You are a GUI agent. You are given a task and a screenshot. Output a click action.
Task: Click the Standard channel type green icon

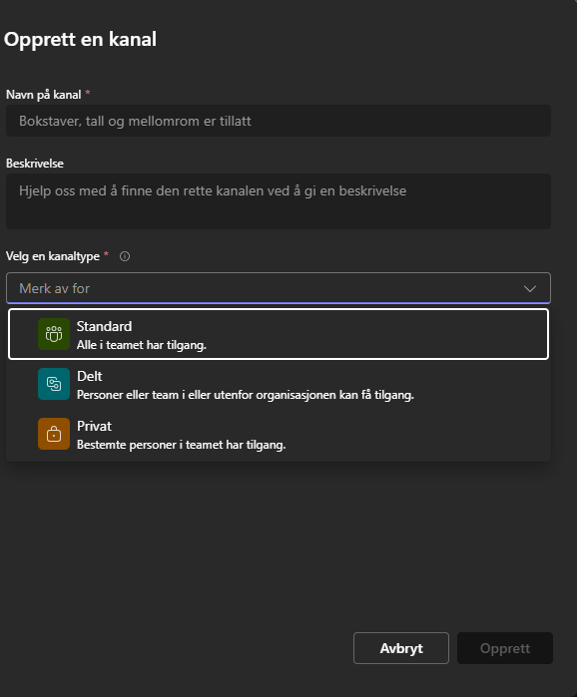point(54,334)
